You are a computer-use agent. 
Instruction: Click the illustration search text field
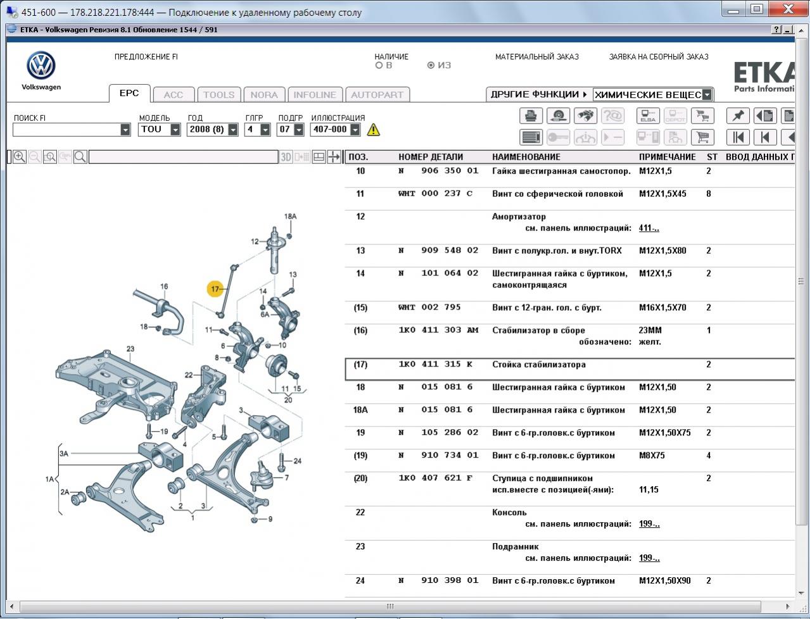pyautogui.click(x=184, y=157)
